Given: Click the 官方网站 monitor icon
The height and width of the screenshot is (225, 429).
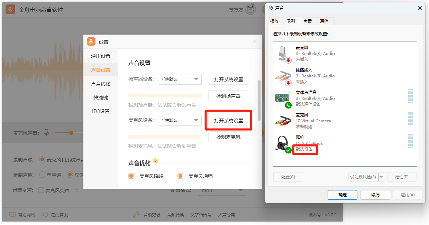Looking at the screenshot, I should tap(12, 215).
